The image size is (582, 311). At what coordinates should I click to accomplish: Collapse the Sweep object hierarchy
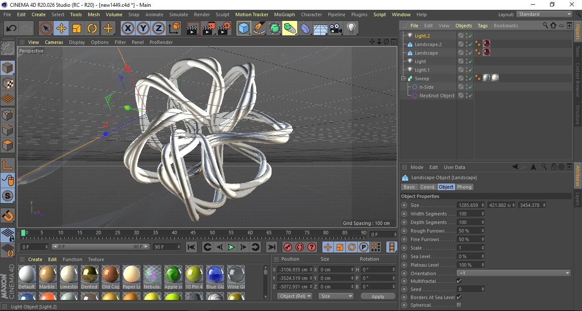pyautogui.click(x=403, y=78)
